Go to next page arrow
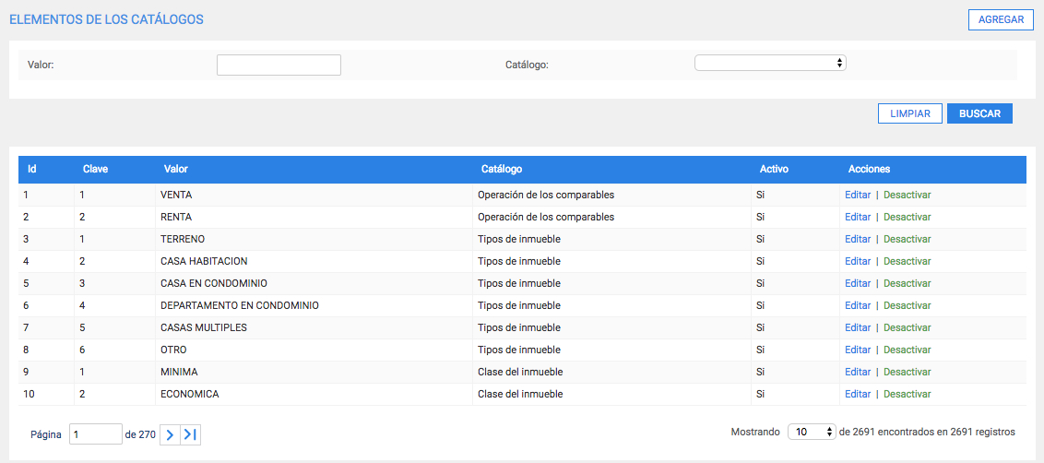This screenshot has width=1044, height=463. click(x=170, y=434)
